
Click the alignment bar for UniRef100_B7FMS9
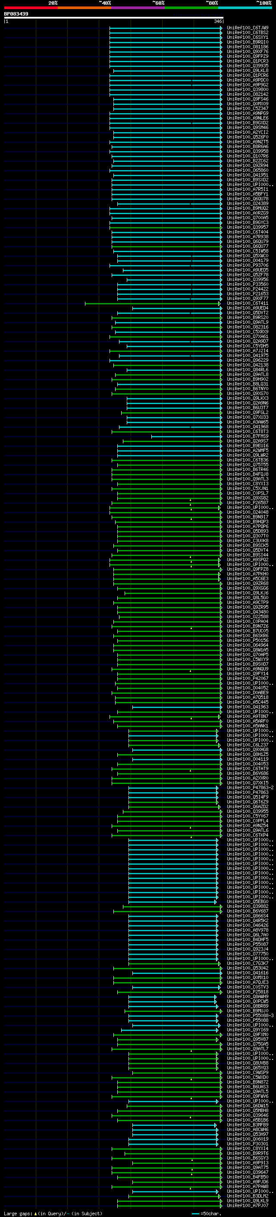coord(186,436)
